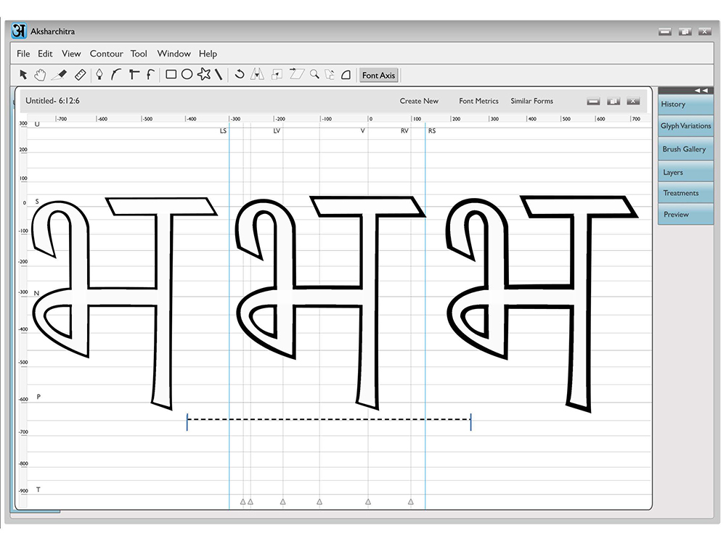Pick the ruler measure tool
Viewport: 726px width, 544px height.
(80, 75)
